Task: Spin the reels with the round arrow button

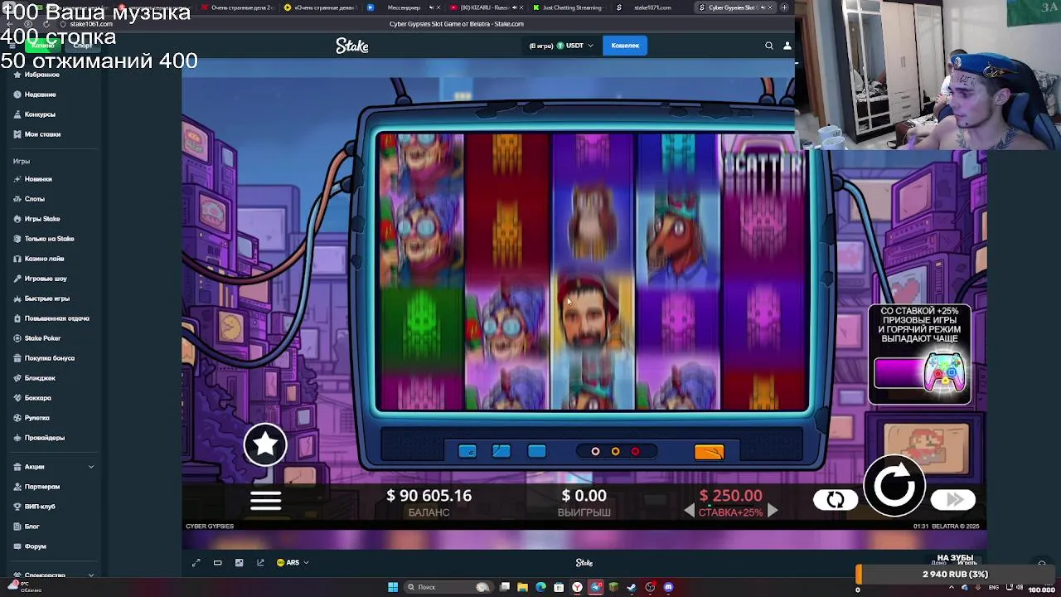Action: pyautogui.click(x=894, y=486)
